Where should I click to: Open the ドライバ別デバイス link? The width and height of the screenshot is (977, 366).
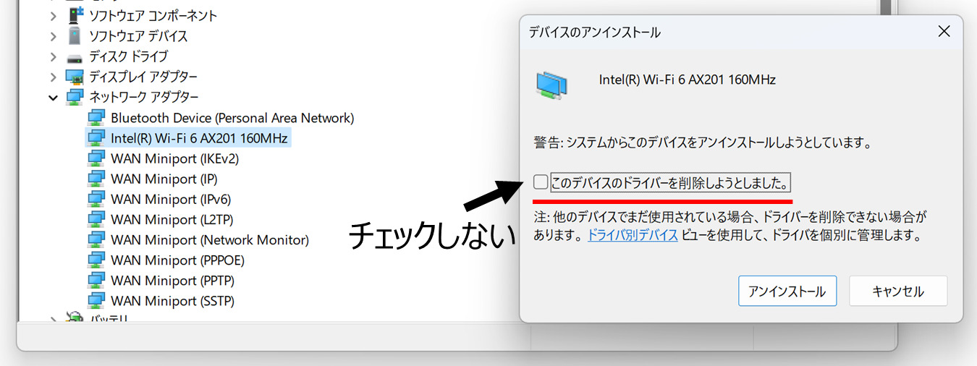click(633, 235)
